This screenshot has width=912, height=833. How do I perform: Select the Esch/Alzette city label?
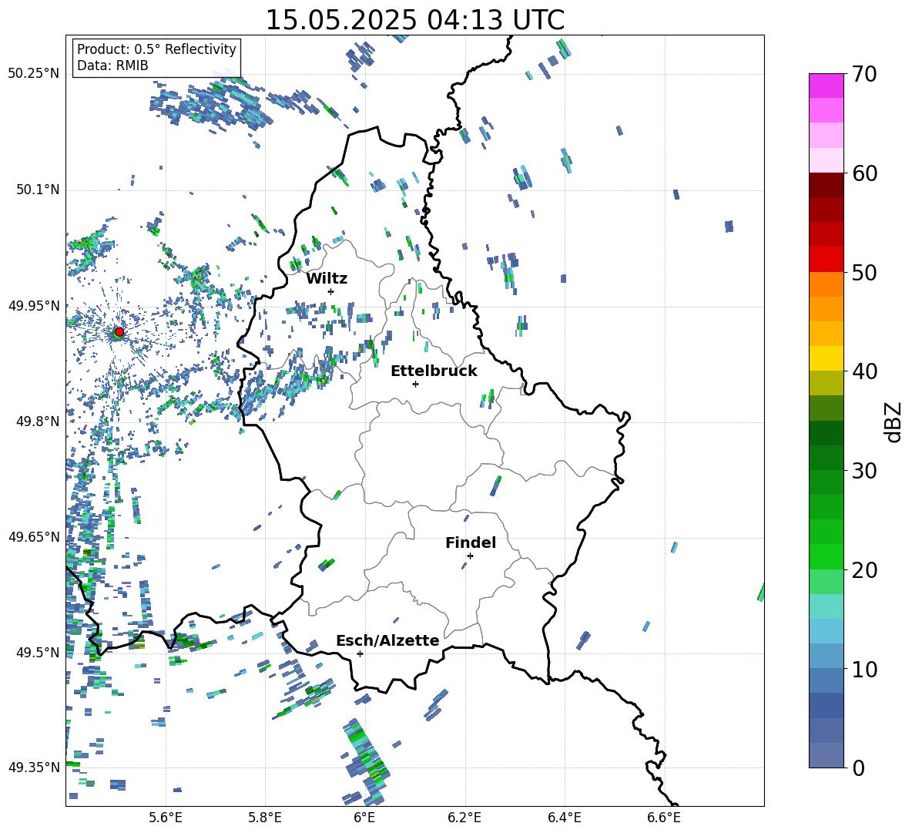click(387, 640)
